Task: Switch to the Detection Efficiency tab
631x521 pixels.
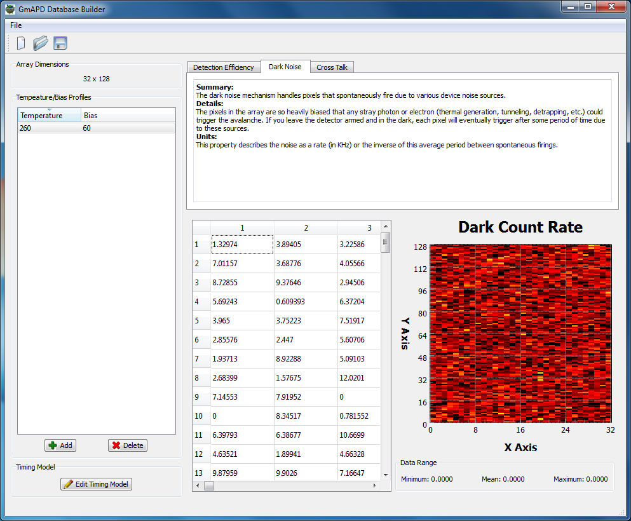Action: tap(223, 67)
